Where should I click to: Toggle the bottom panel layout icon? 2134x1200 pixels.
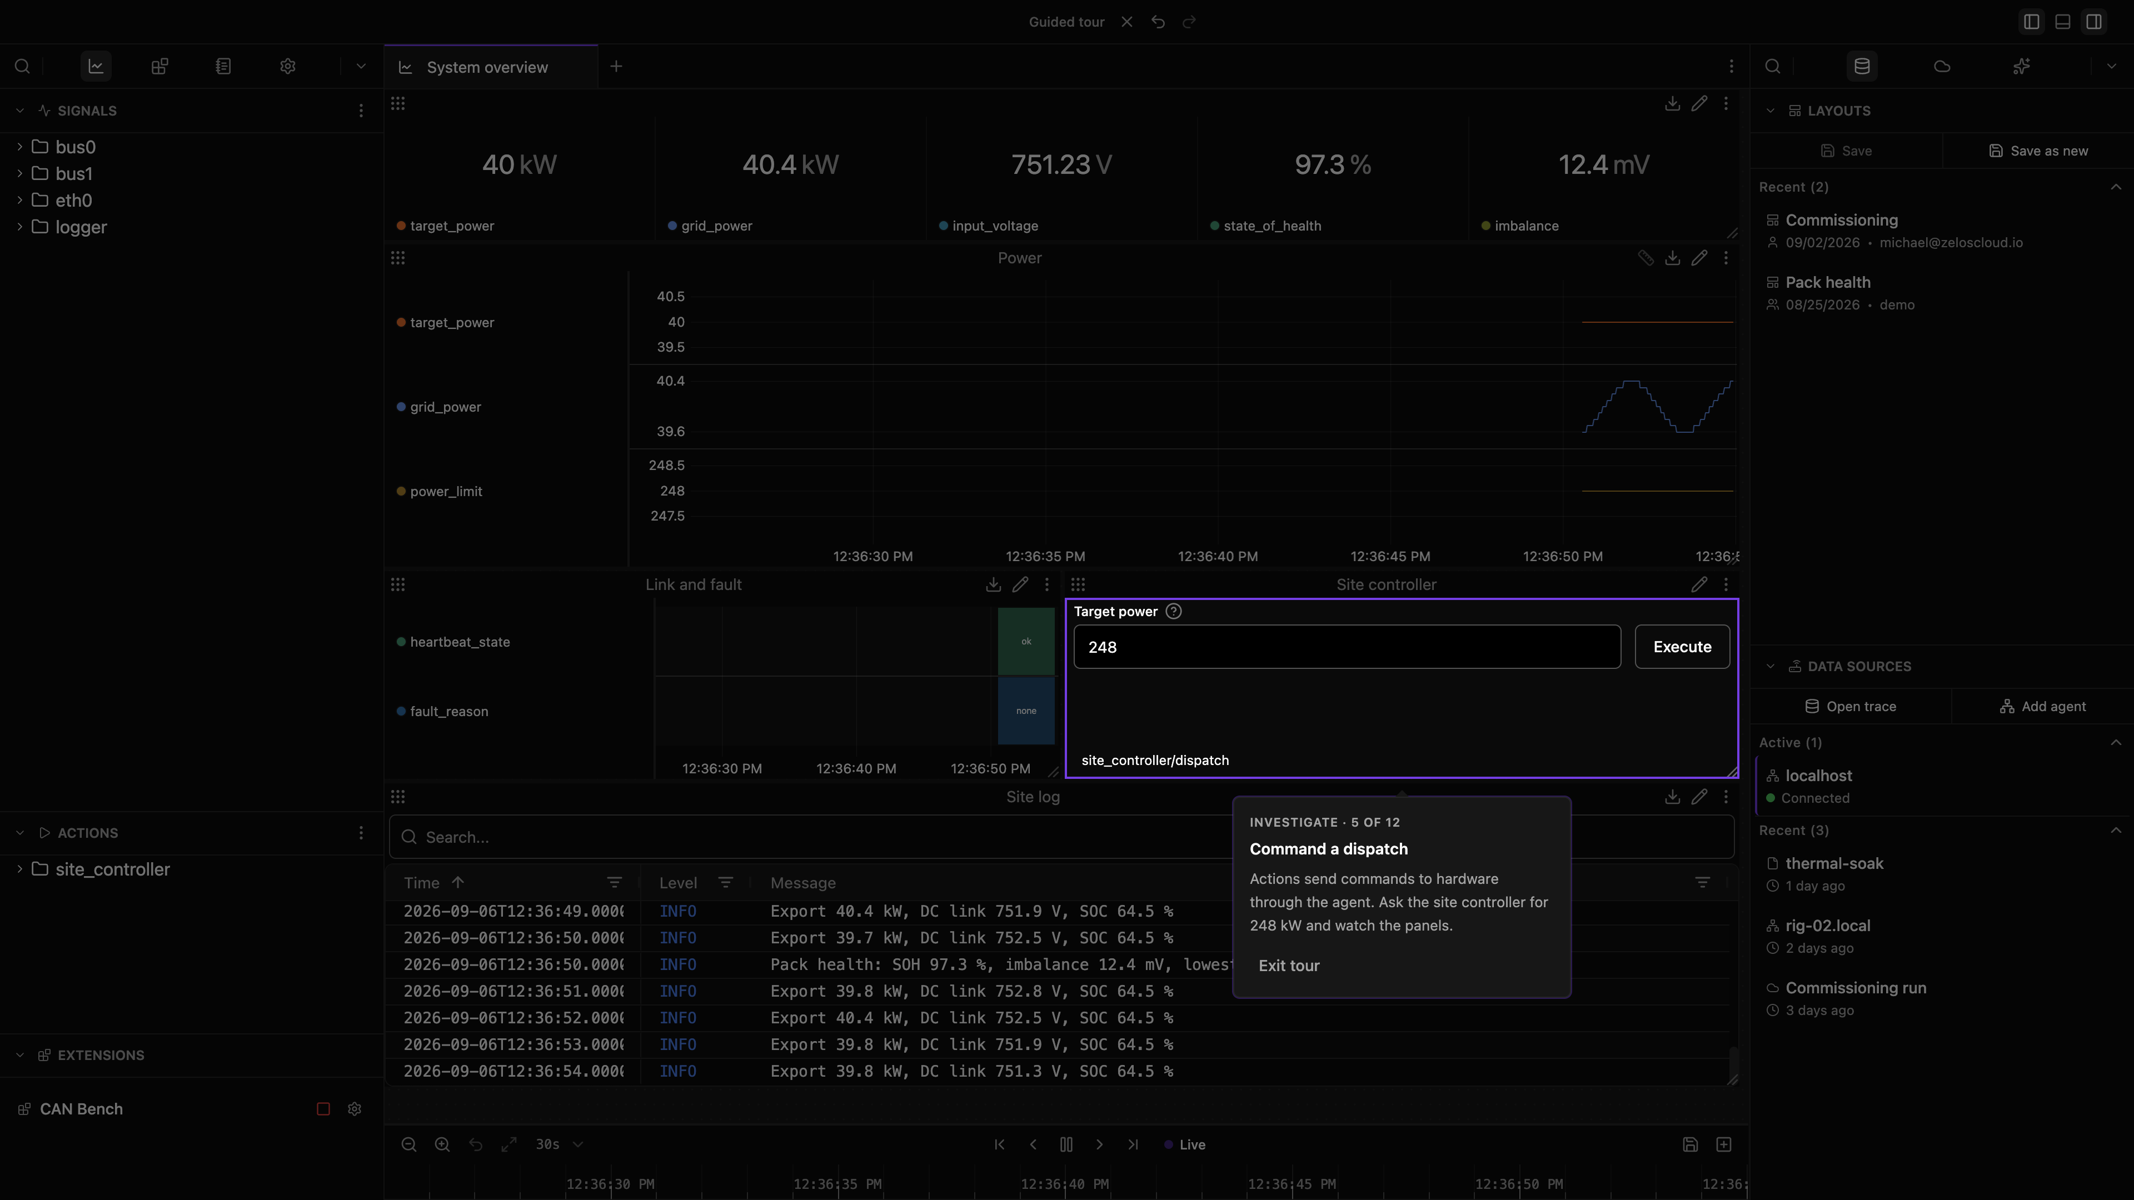(x=2063, y=22)
